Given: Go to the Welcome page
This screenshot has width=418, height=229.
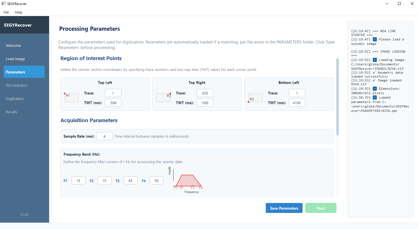Looking at the screenshot, I should pyautogui.click(x=24, y=45).
